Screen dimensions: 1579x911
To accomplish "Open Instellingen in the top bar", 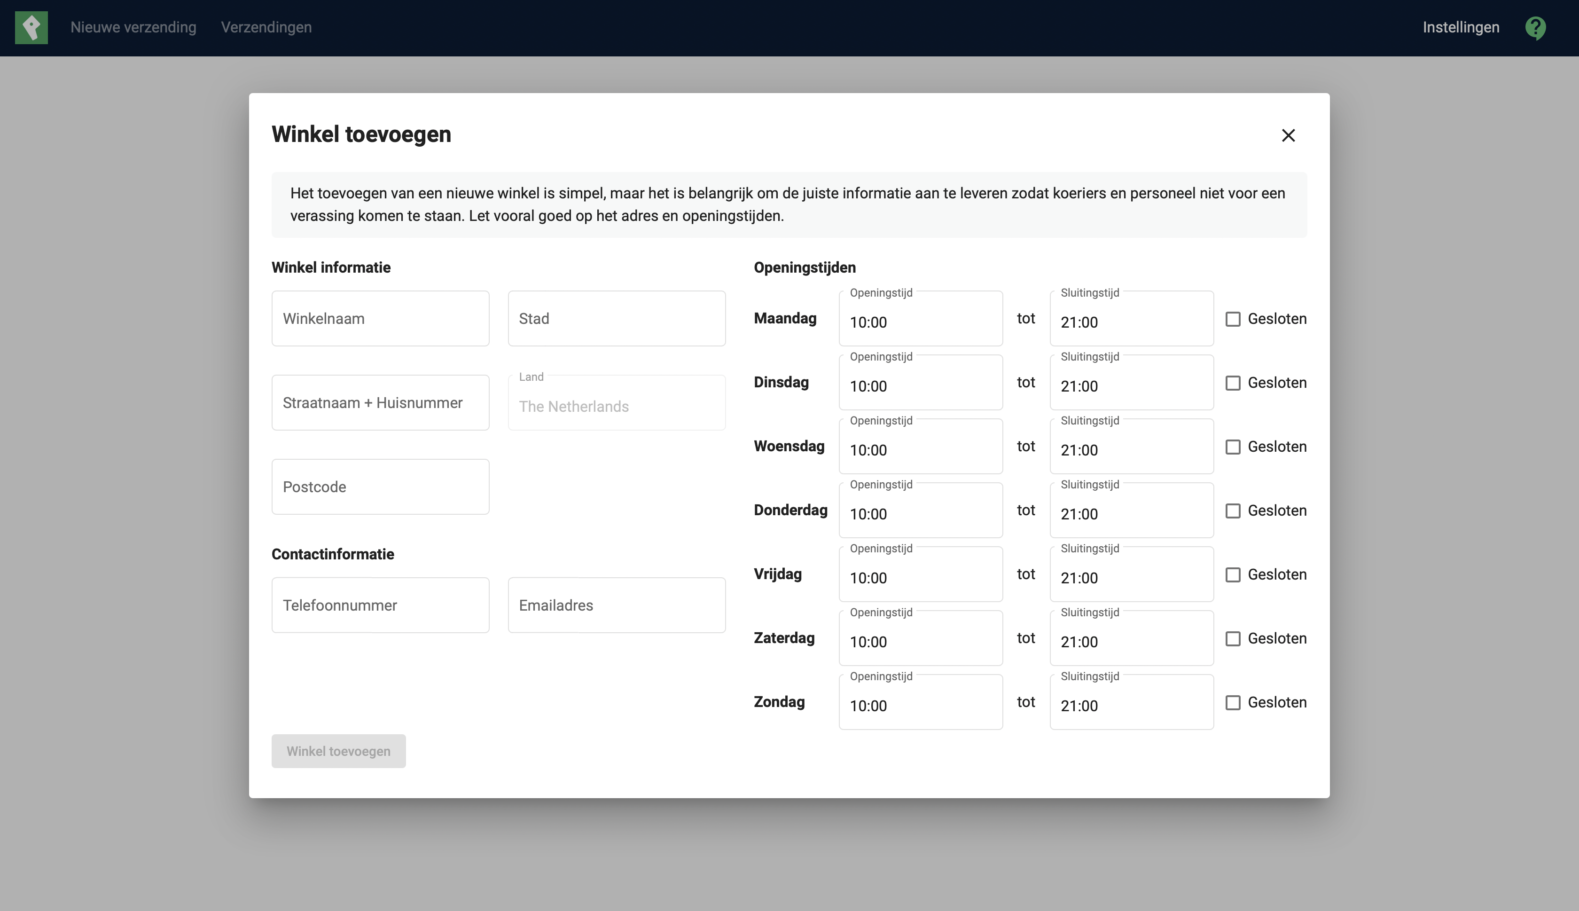I will click(1460, 28).
